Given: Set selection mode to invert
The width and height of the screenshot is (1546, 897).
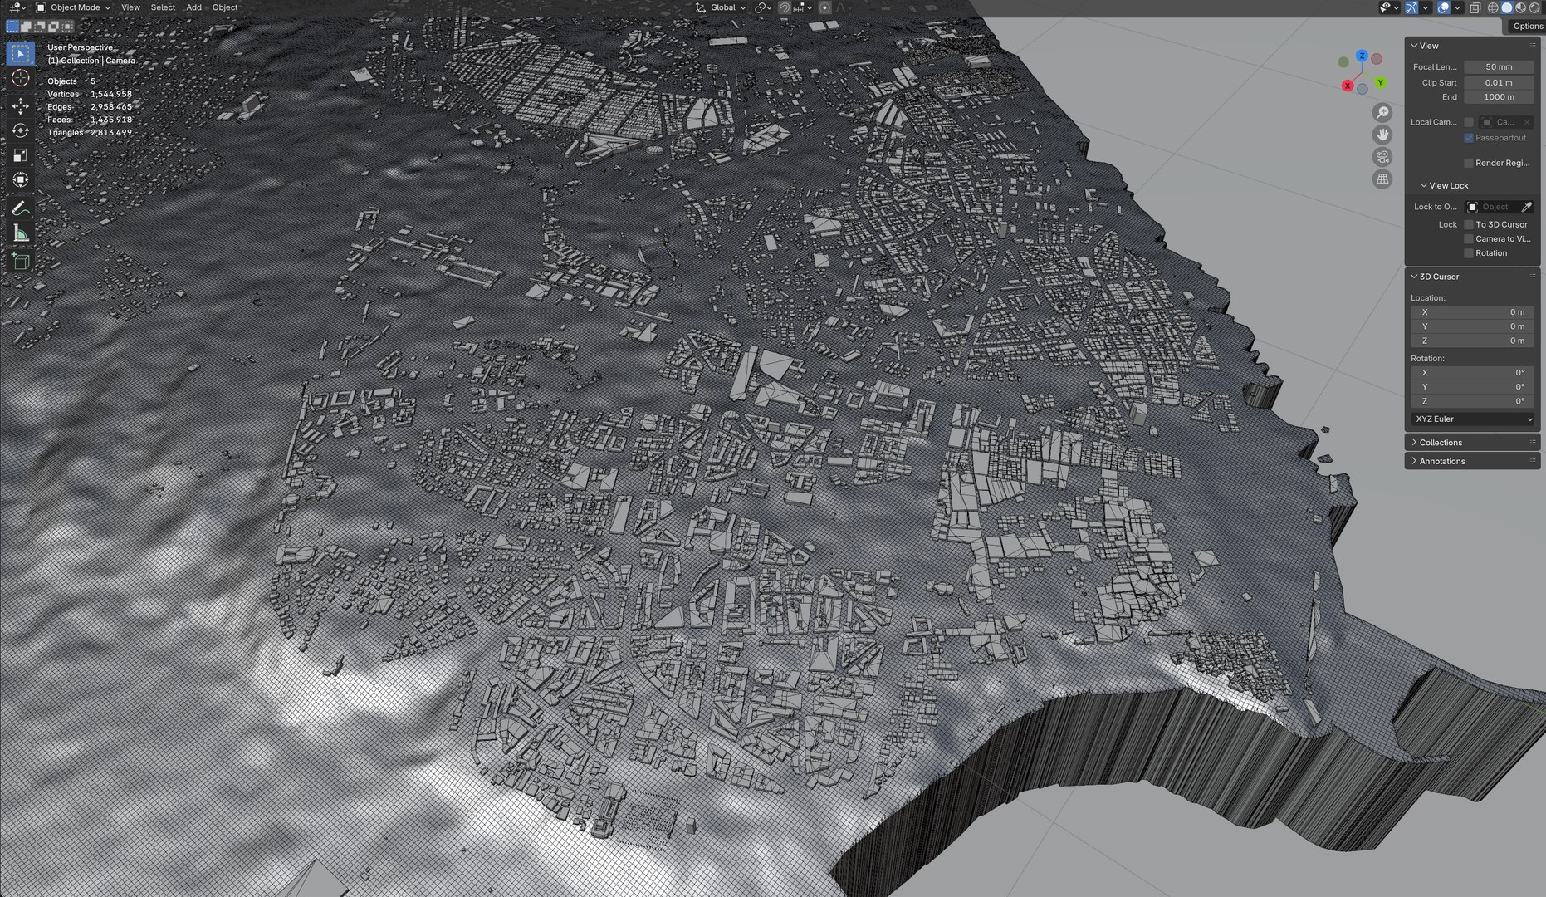Looking at the screenshot, I should [55, 27].
